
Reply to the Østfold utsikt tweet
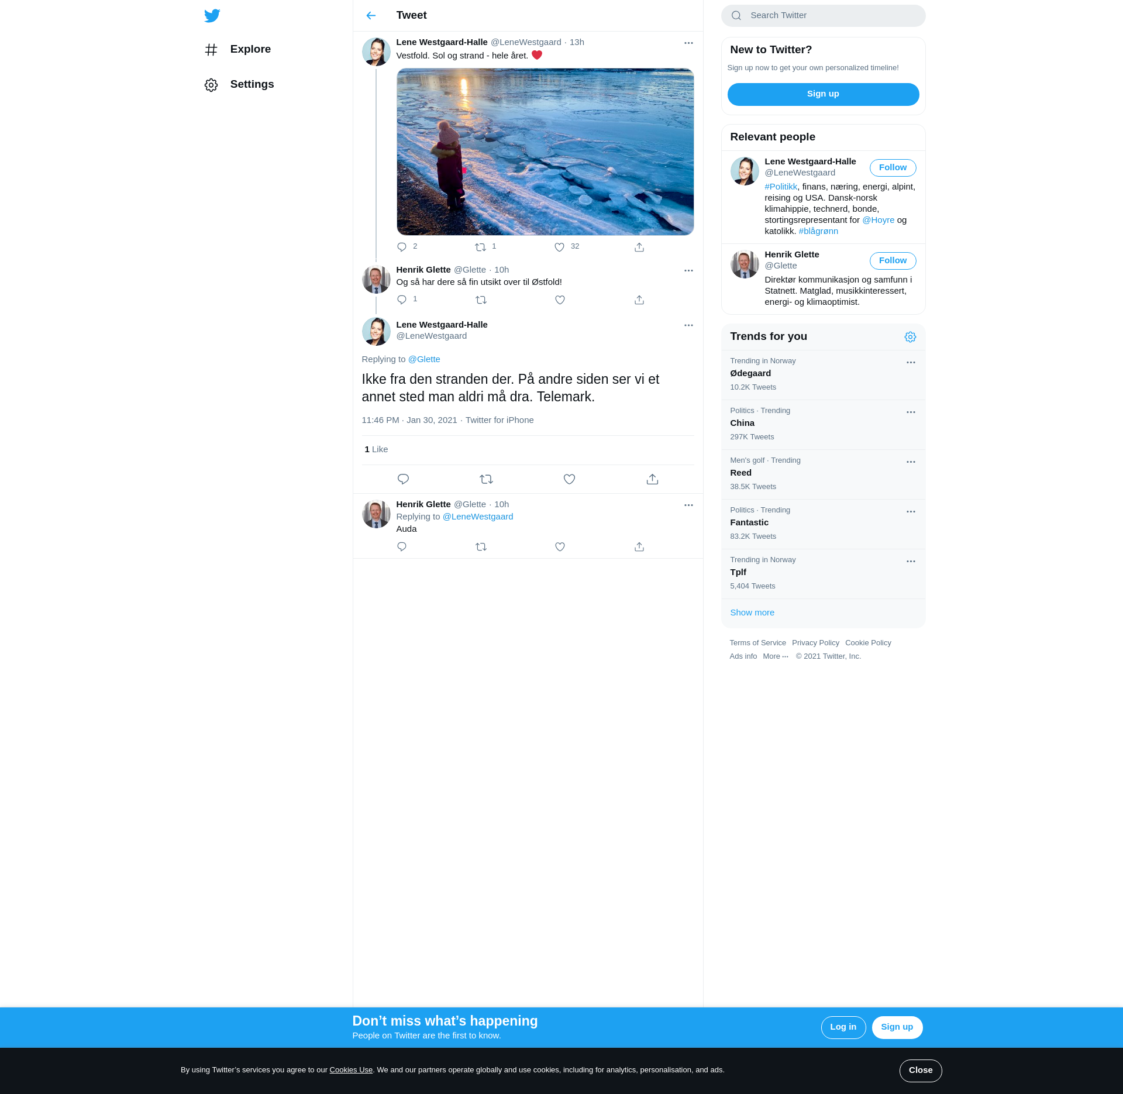coord(402,300)
